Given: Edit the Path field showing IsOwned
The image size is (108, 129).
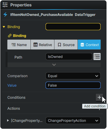Looking at the screenshot, I should (x=69, y=57).
